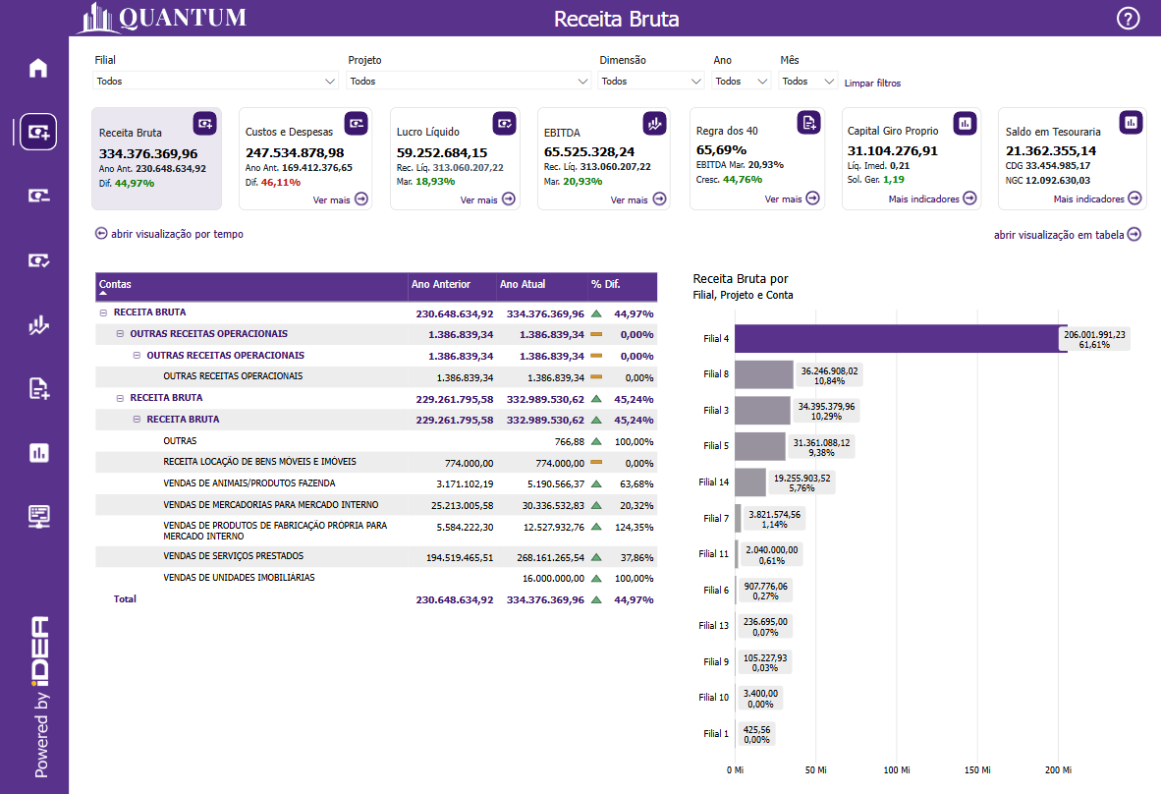Viewport: 1161px width, 794px height.
Task: Click the Custos e Despesas sidebar icon
Action: [x=38, y=196]
